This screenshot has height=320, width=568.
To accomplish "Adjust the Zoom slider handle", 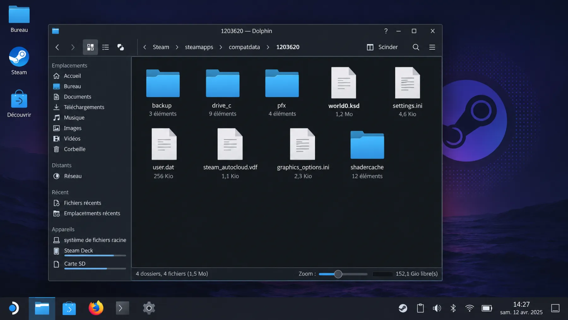I will 338,274.
